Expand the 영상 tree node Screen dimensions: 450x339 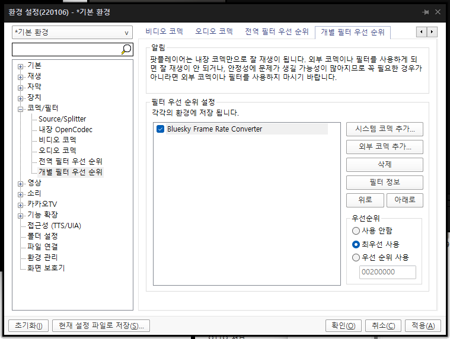pyautogui.click(x=20, y=184)
